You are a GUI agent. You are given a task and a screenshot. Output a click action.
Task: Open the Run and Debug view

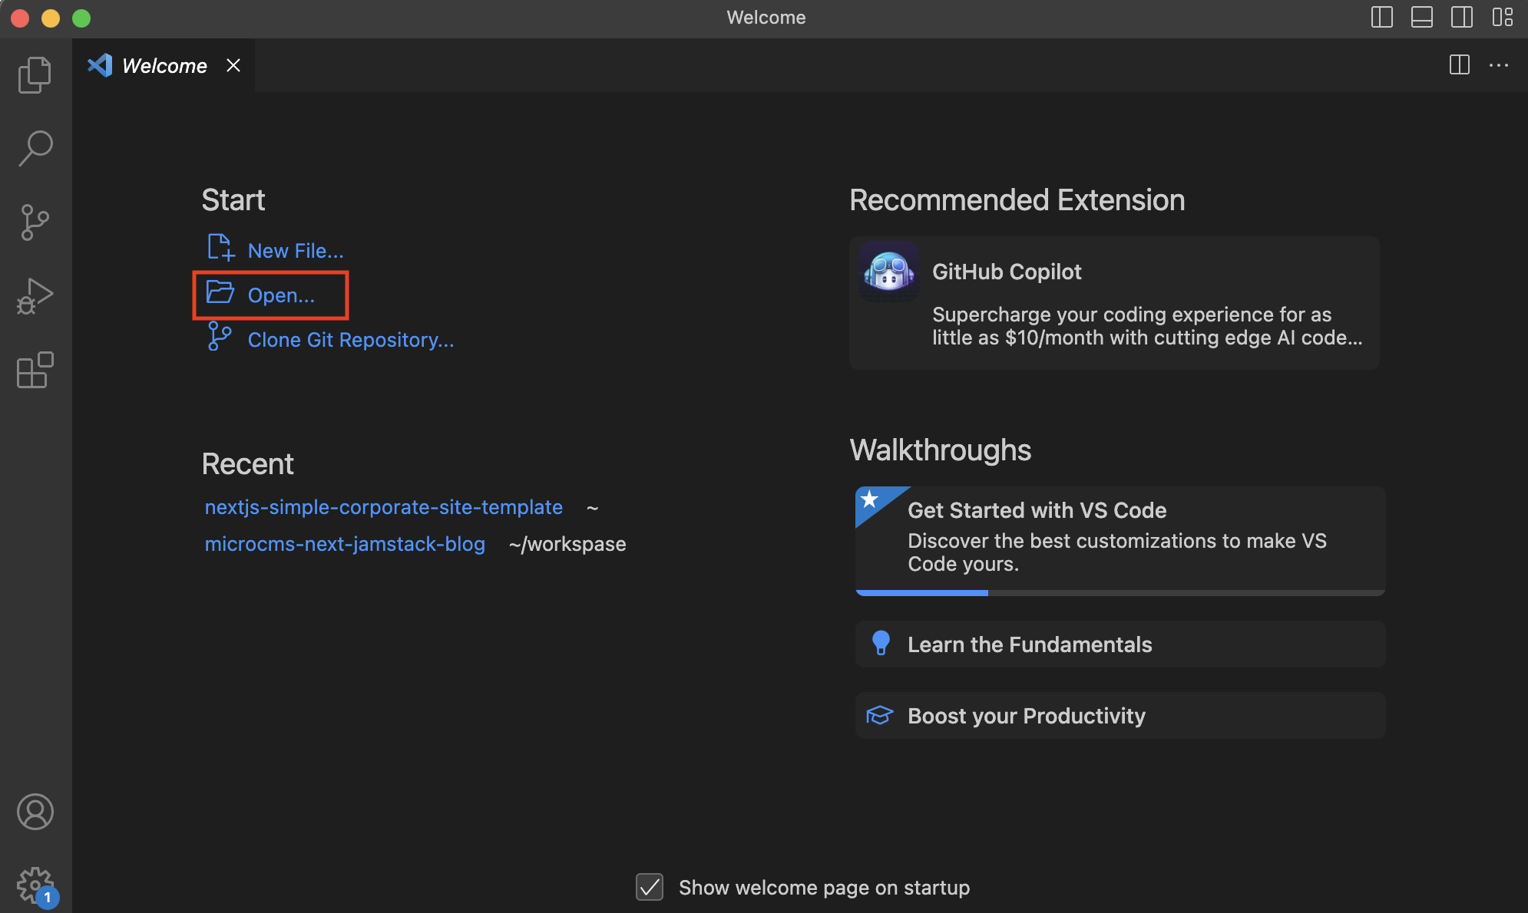[x=35, y=296]
